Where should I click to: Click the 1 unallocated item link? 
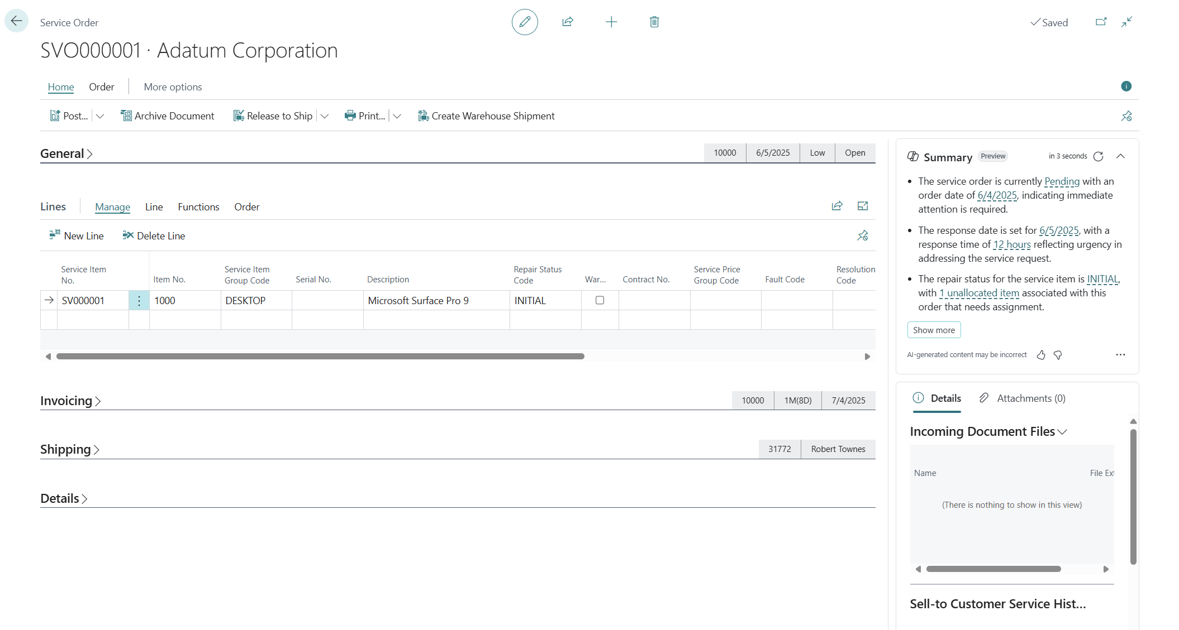979,293
